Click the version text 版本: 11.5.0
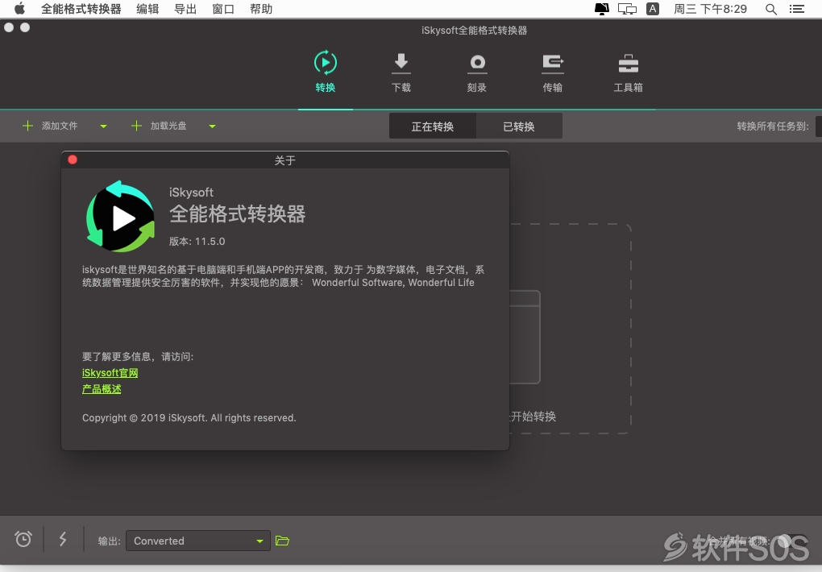 [197, 241]
